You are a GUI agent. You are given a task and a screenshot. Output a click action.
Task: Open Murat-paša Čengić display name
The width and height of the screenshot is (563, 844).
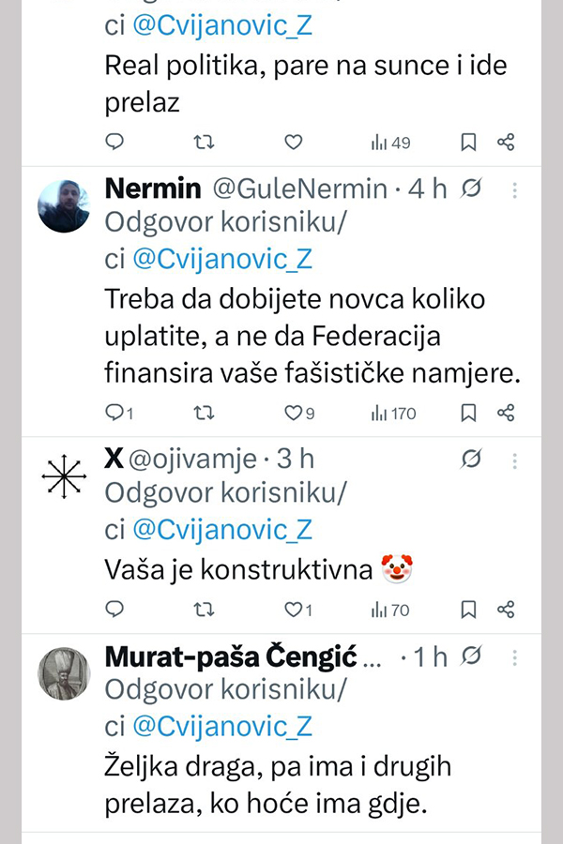[x=232, y=656]
